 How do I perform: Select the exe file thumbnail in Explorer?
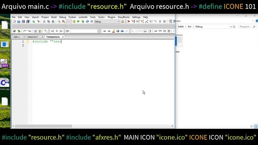pyautogui.click(x=179, y=41)
